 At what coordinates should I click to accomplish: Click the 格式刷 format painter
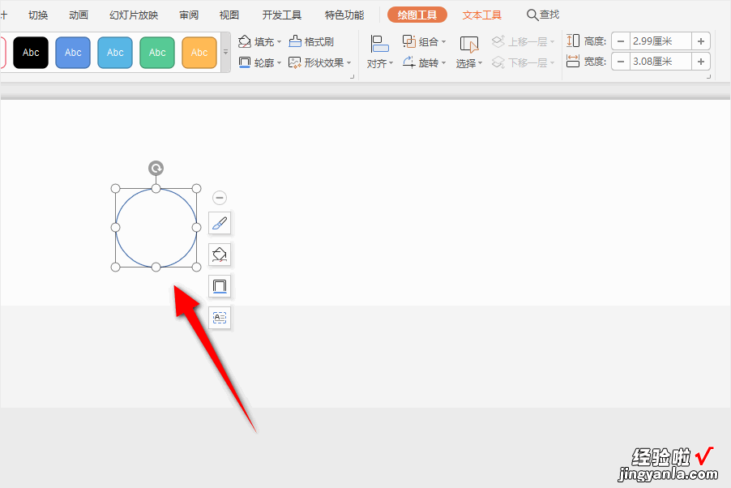tap(311, 42)
